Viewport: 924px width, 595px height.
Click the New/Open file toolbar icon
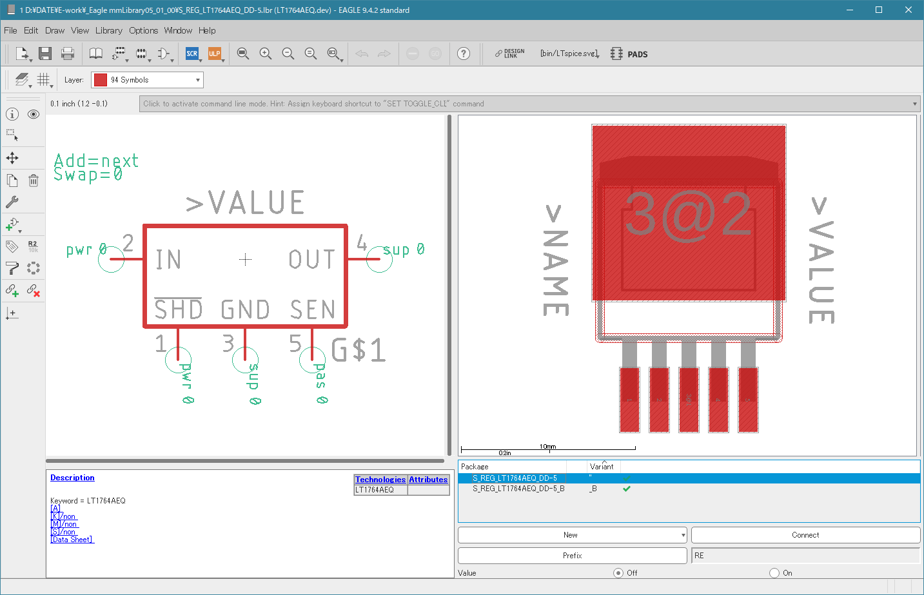coord(23,54)
